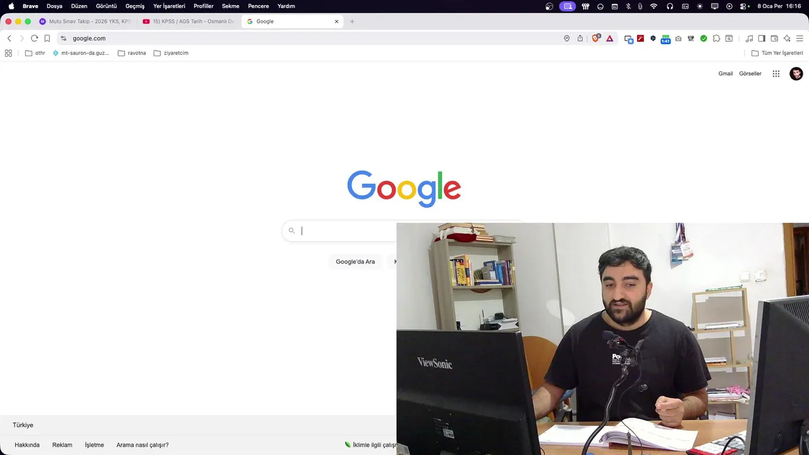Viewport: 809px width, 455px height.
Task: Click the Google'da Ara button
Action: (355, 262)
